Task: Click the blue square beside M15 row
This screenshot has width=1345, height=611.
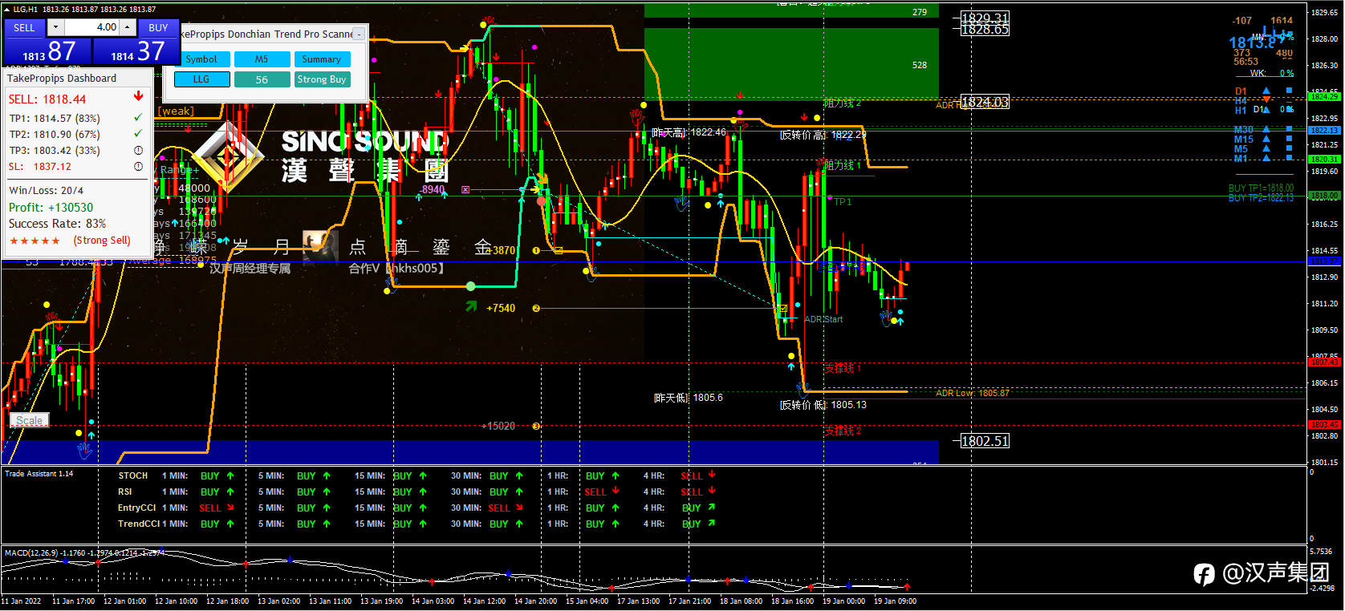Action: pos(1289,138)
